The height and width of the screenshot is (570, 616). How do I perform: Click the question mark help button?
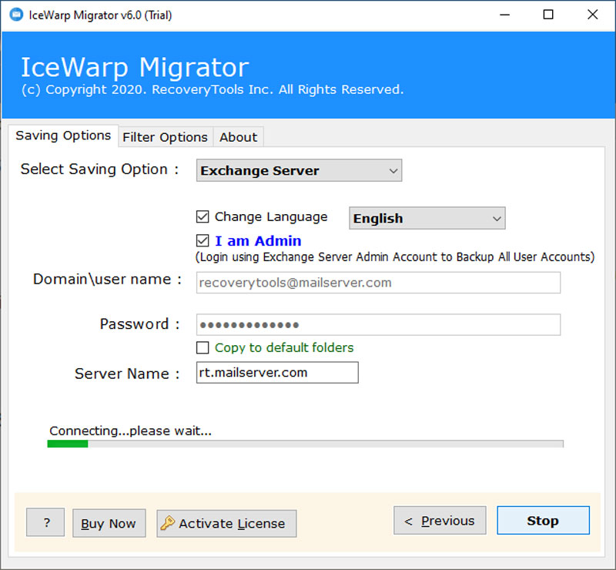(45, 522)
